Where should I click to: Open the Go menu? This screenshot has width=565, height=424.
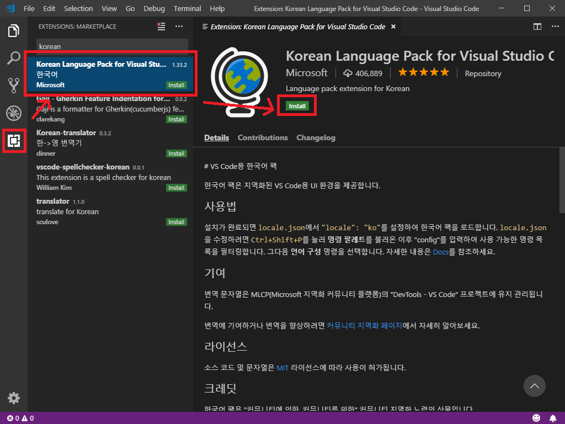coord(130,8)
